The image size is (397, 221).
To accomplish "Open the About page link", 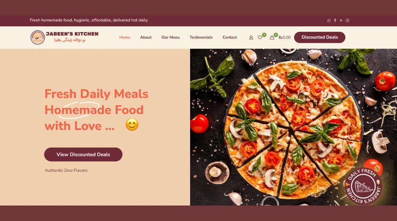I will pyautogui.click(x=146, y=37).
